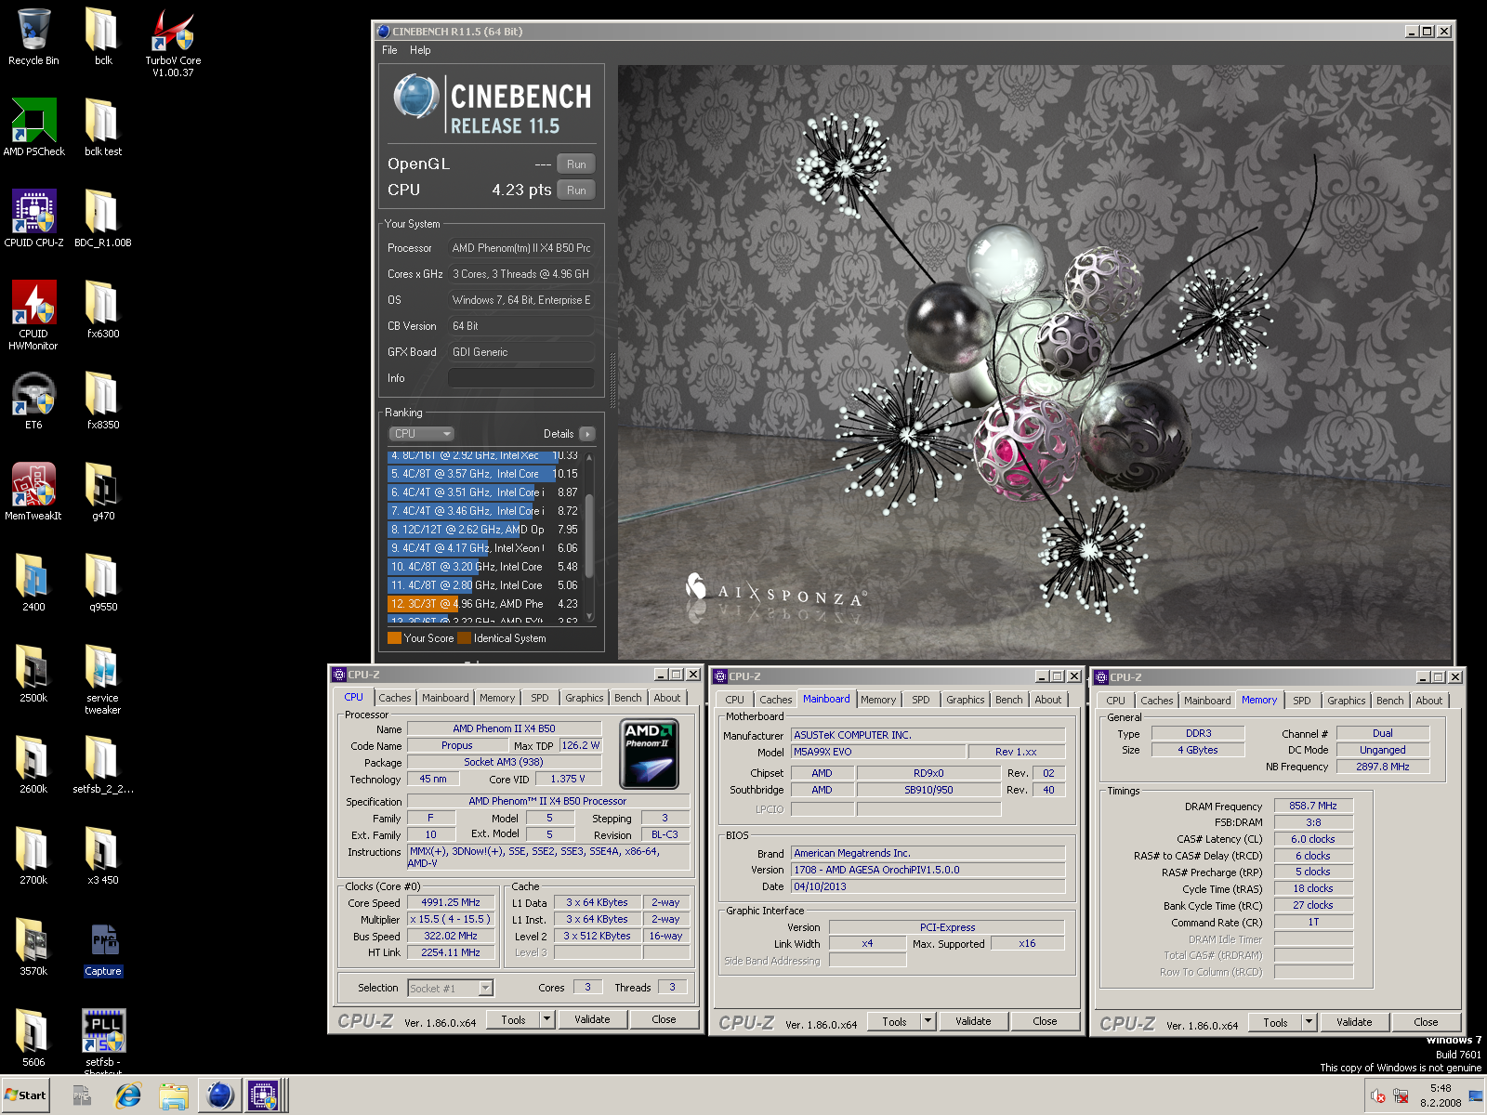
Task: Click Validate in middle CPU-Z window
Action: tap(973, 1021)
